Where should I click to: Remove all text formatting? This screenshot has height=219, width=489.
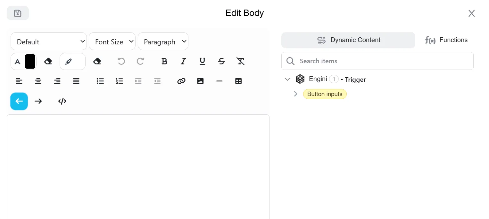[241, 61]
